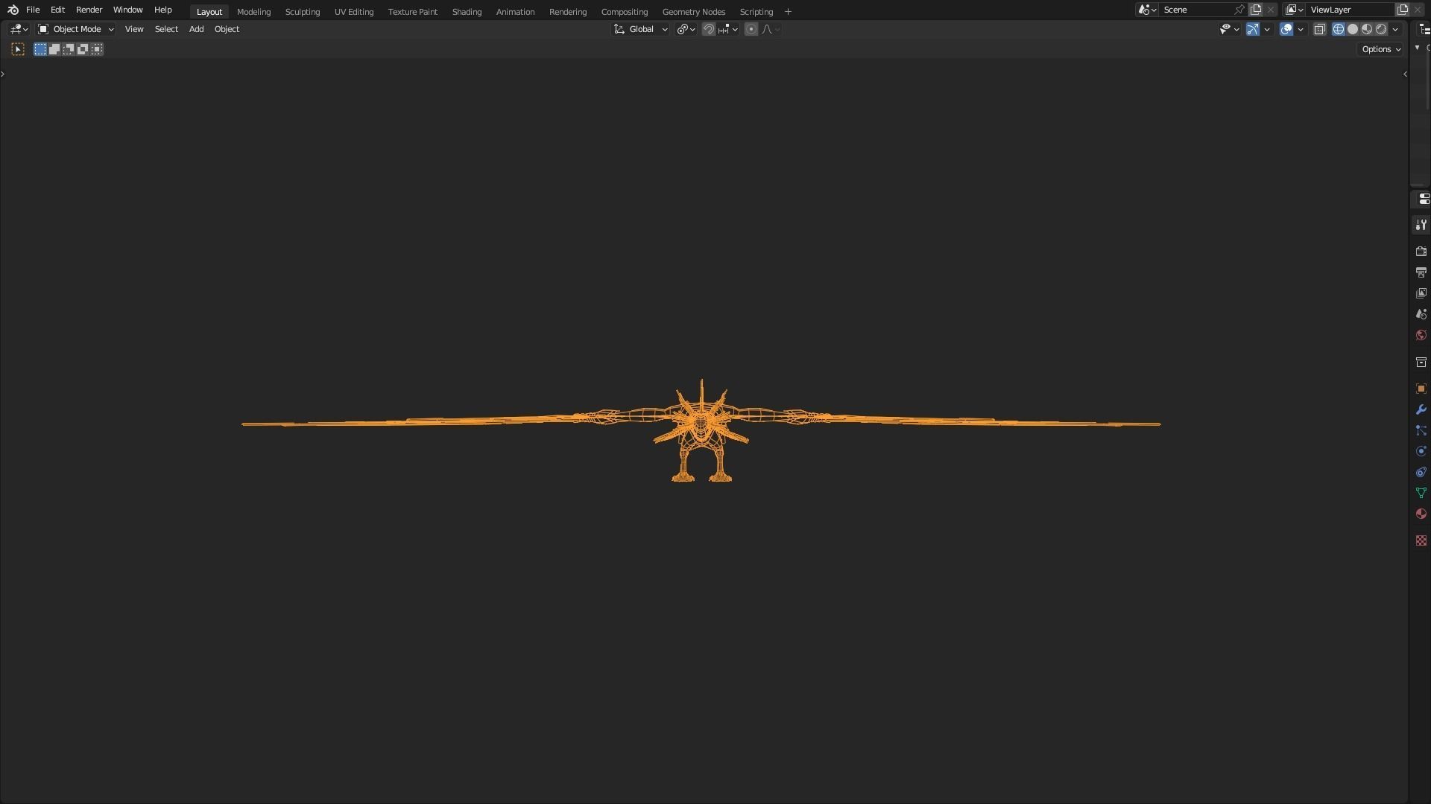This screenshot has width=1431, height=804.
Task: Open the Help menu
Action: coord(162,10)
